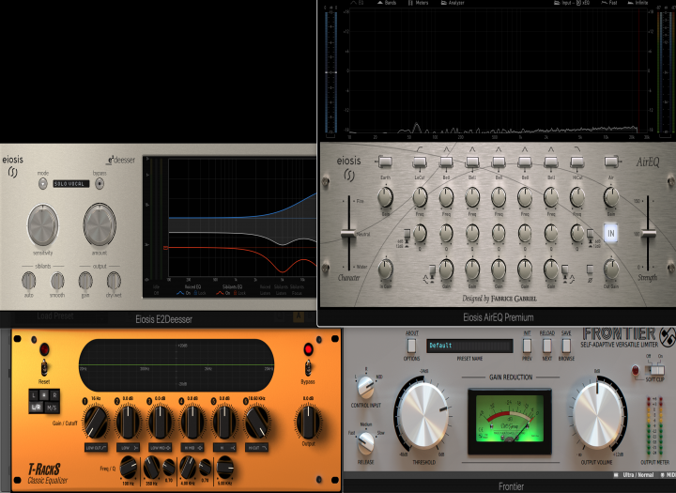Viewport: 676px width, 493px height.
Task: Toggle the Air band button in AirEQ
Action: 611,162
